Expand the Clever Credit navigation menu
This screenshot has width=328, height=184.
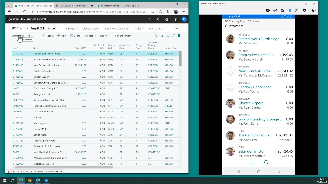91,29
